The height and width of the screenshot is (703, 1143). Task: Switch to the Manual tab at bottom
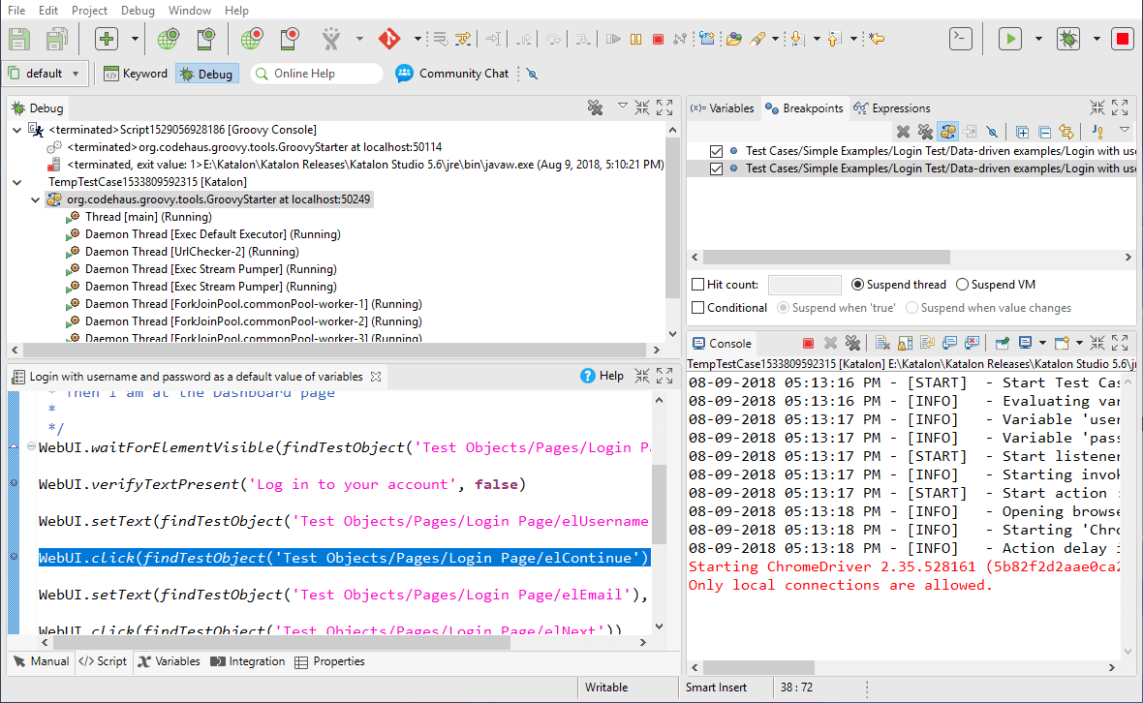[42, 661]
